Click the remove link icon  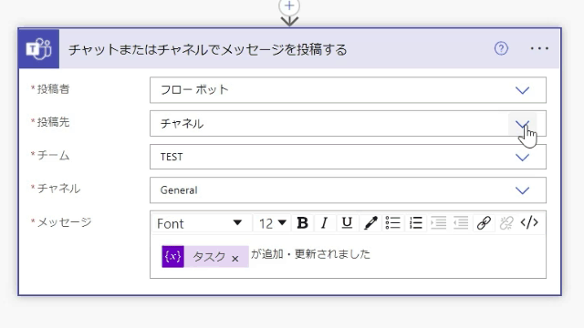pyautogui.click(x=506, y=223)
